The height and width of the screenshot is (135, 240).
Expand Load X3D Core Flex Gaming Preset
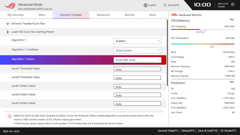8,32
